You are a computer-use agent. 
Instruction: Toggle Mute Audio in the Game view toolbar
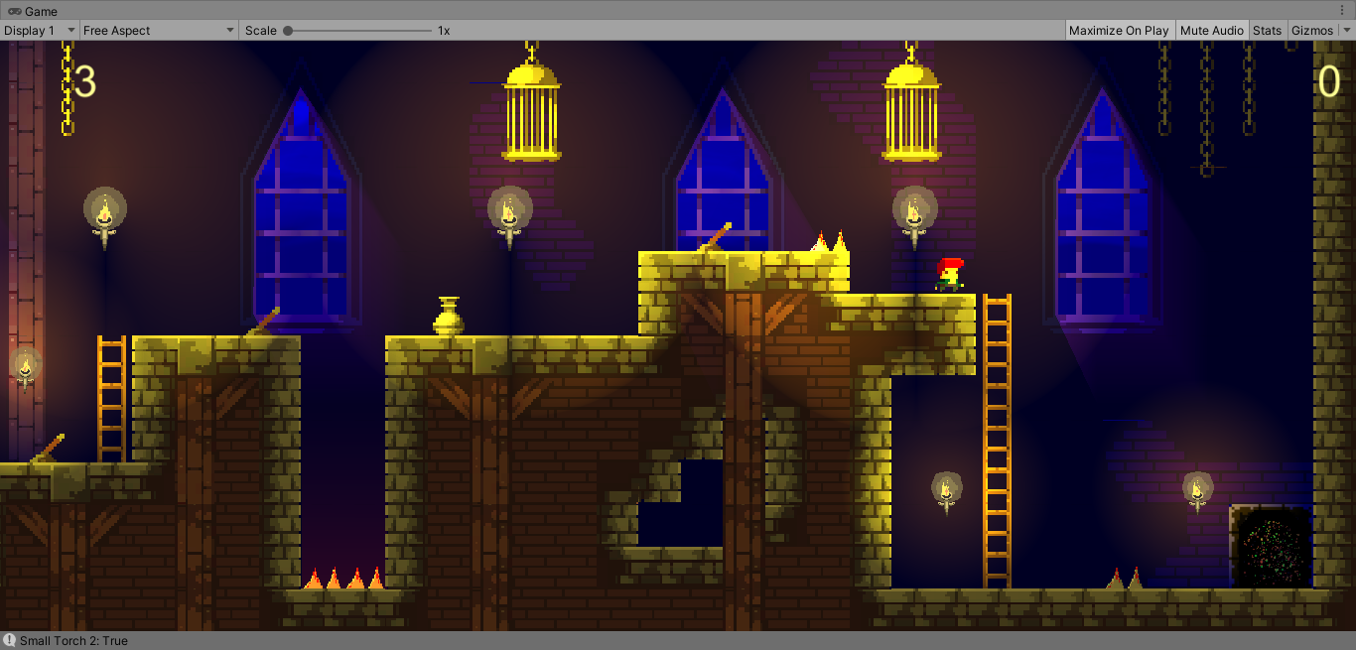[x=1211, y=30]
